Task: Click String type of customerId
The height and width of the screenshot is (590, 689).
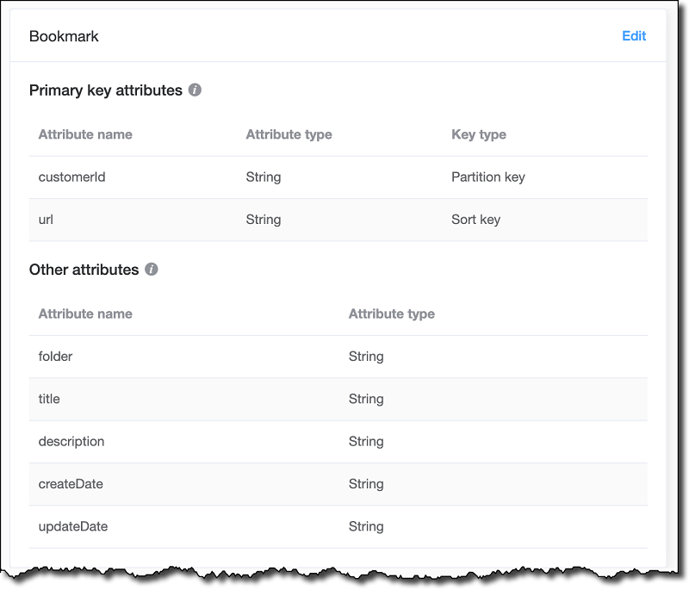Action: [264, 177]
